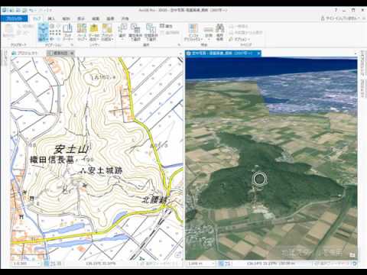Expand the Measure tool dropdown arrow
The height and width of the screenshot is (275, 367).
point(209,39)
